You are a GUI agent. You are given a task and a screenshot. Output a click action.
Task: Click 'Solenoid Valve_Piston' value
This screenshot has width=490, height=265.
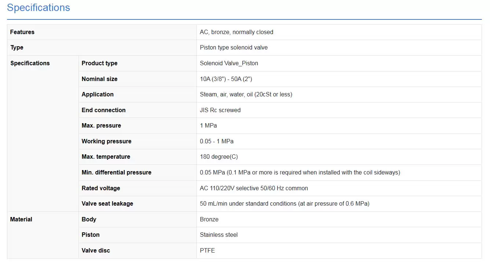point(229,63)
